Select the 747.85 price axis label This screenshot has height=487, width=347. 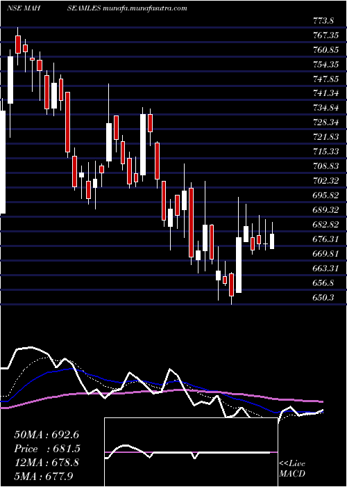pos(325,79)
